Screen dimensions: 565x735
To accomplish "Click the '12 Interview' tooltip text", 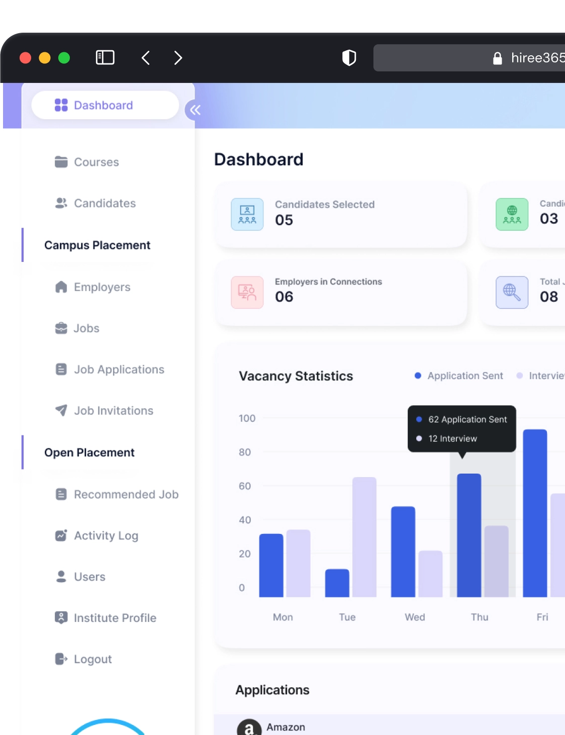I will [452, 438].
